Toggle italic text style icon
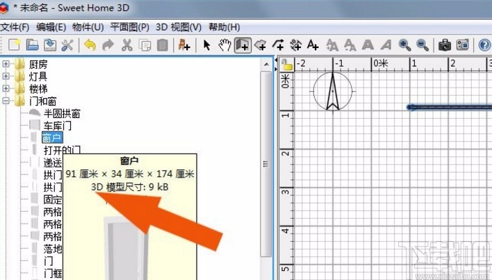The image size is (492, 280). [386, 45]
